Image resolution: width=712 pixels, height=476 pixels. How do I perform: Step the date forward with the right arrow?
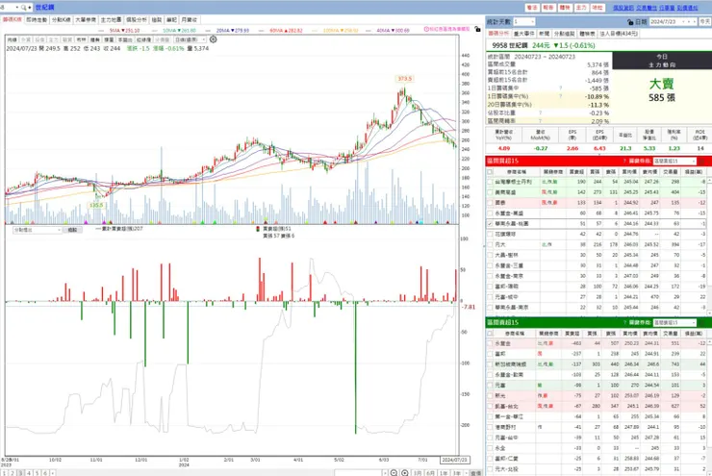(x=695, y=22)
